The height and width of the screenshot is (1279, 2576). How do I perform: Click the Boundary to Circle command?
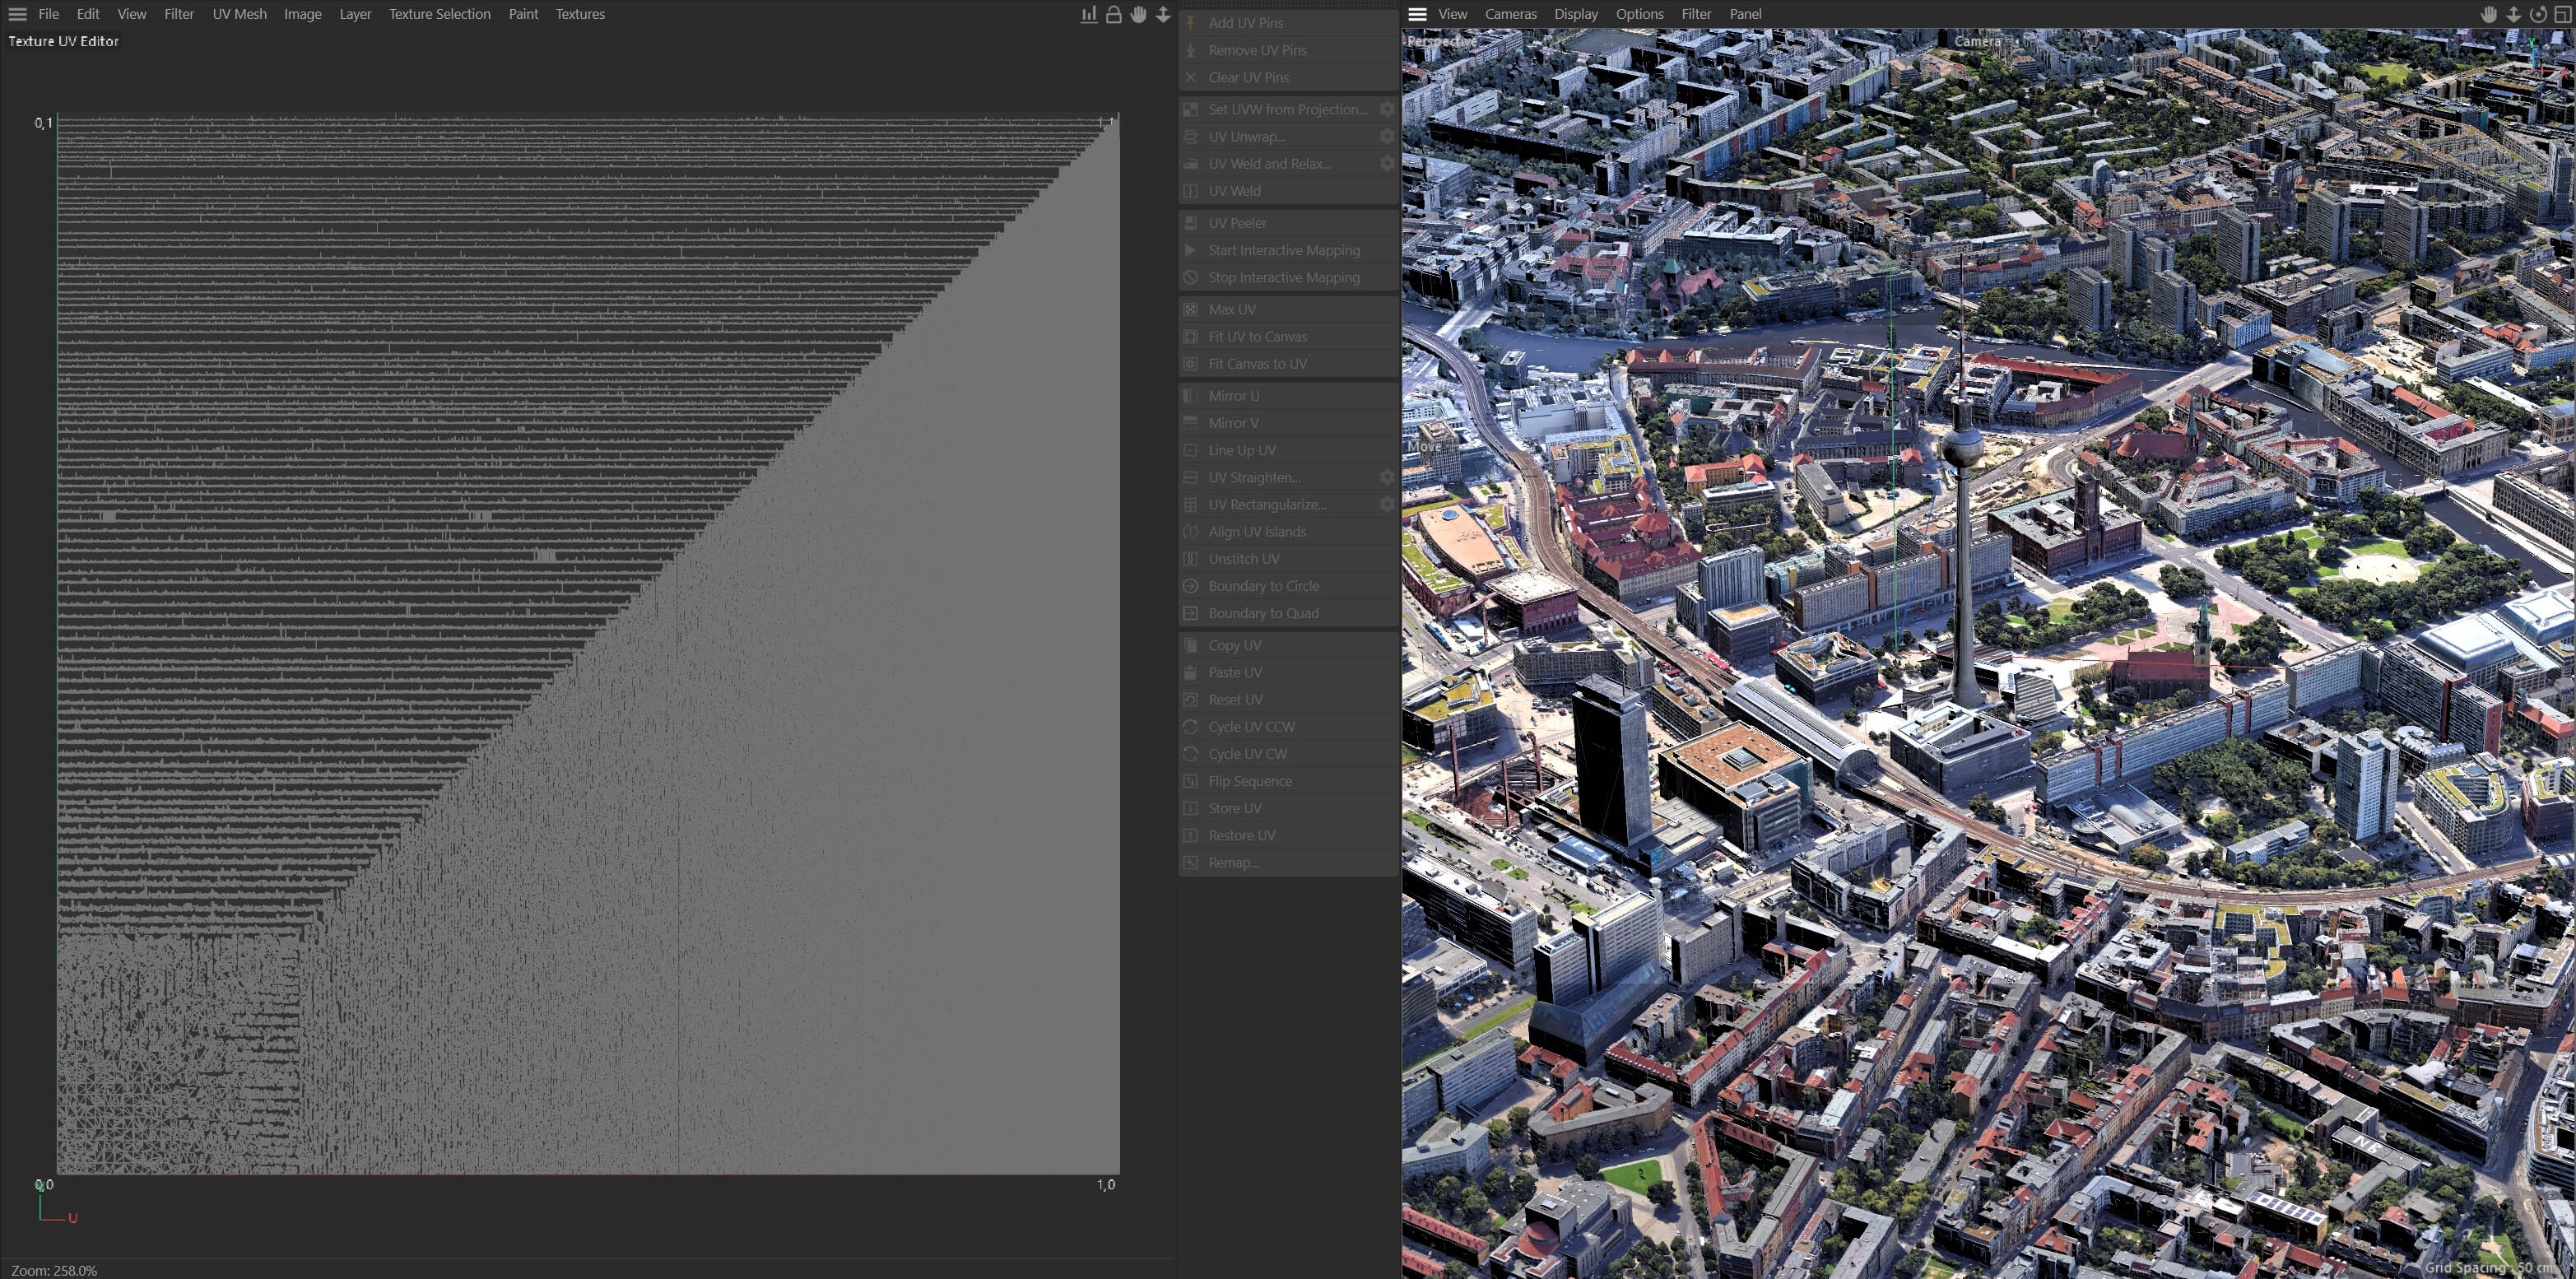click(1288, 586)
